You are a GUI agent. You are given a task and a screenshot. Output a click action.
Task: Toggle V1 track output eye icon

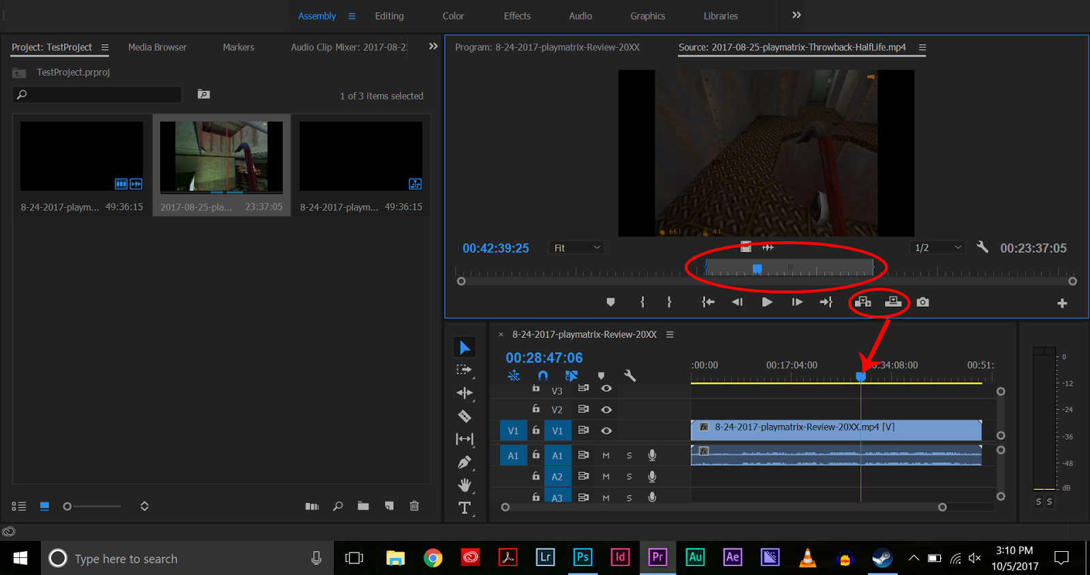coord(606,431)
